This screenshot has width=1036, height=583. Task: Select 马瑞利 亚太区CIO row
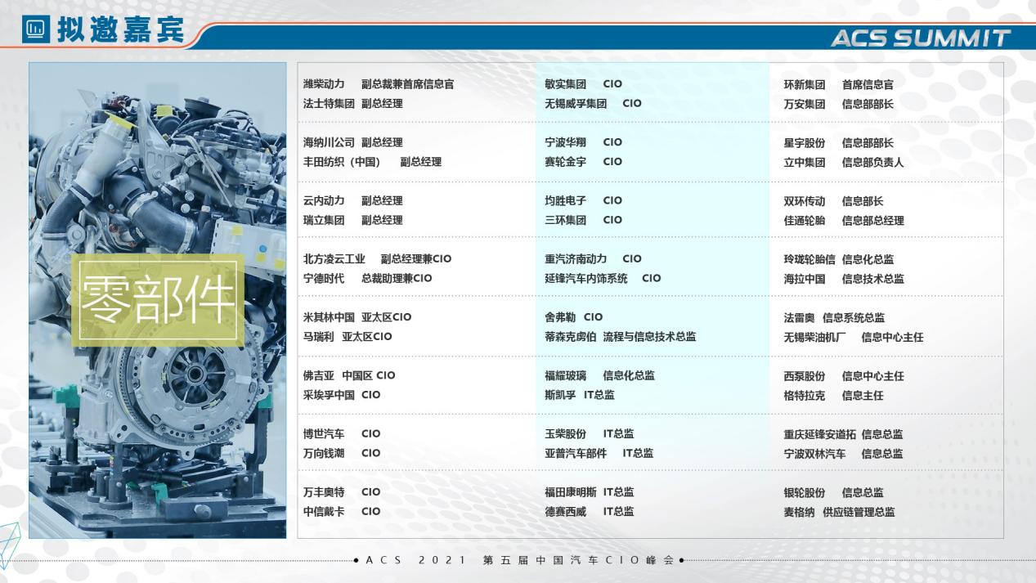(348, 337)
